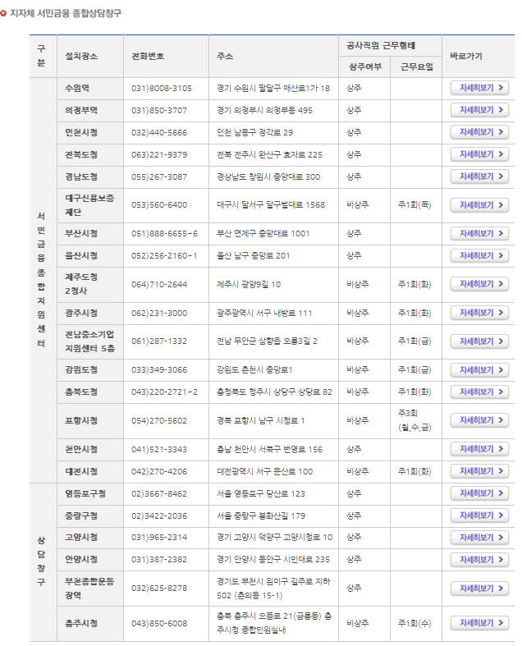Click address 제주시 광양9길 10
The width and height of the screenshot is (522, 646).
pyautogui.click(x=249, y=284)
